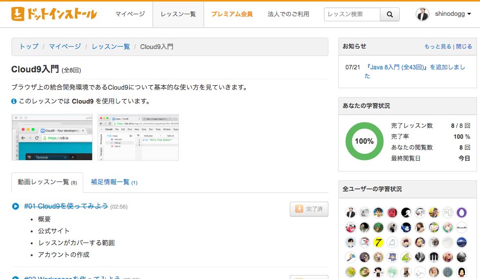Play lesson #01 via blue play icon
This screenshot has width=480, height=279.
(15, 207)
